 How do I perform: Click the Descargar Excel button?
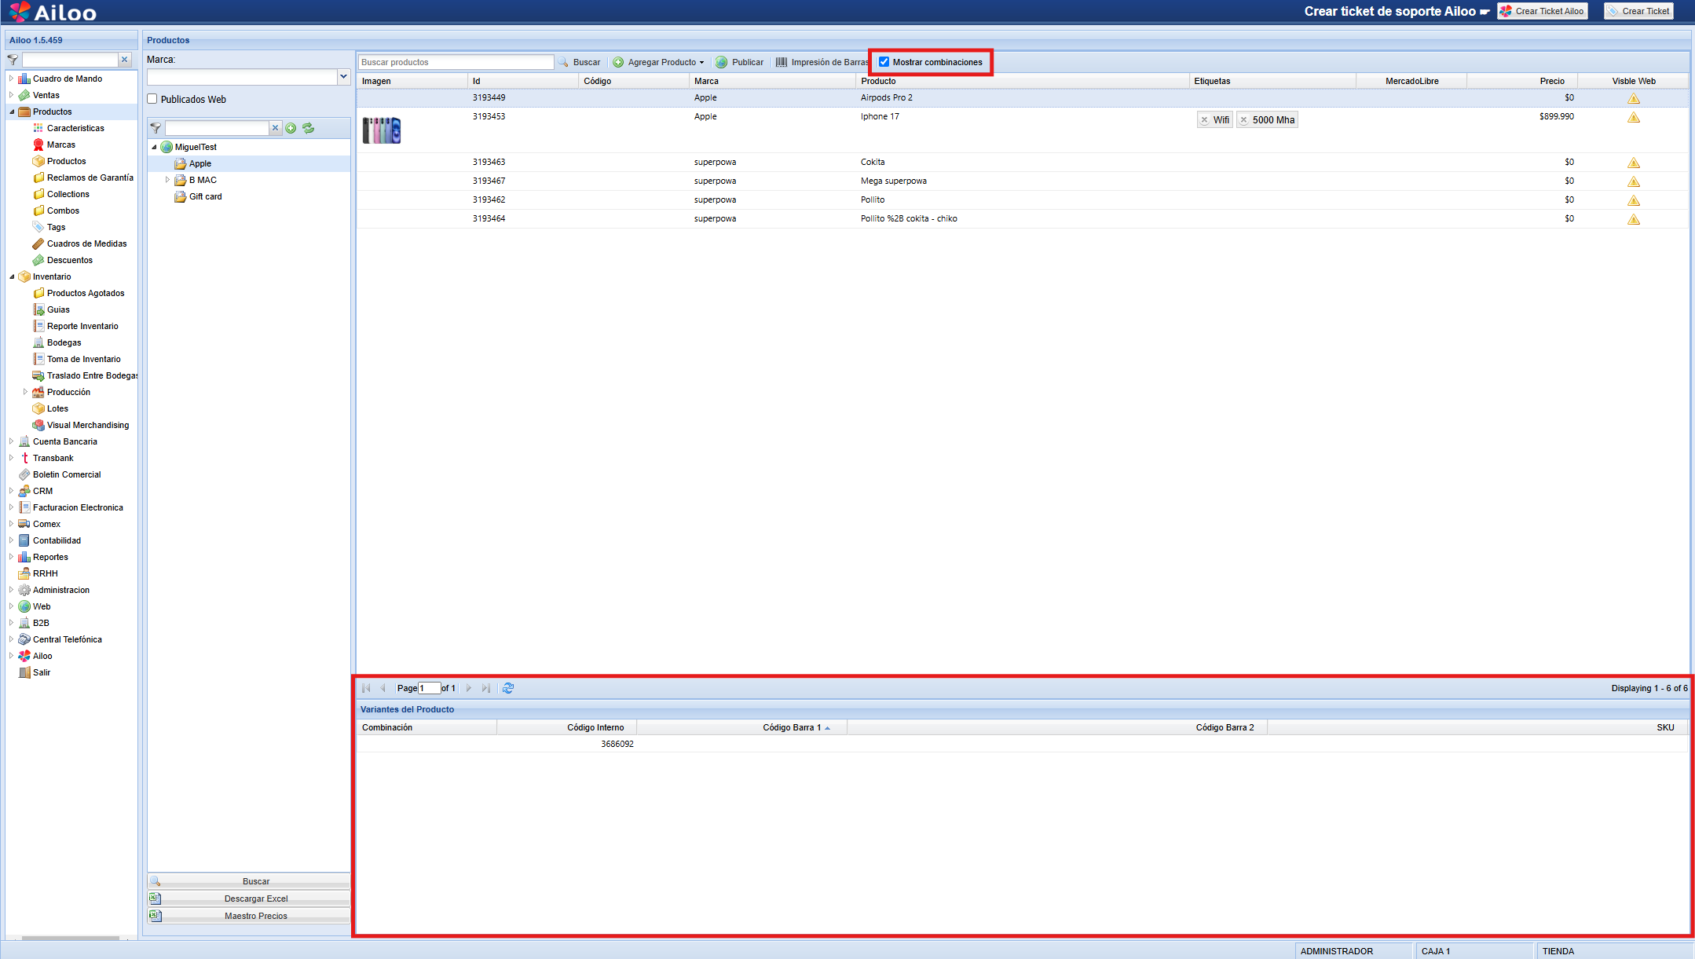tap(255, 899)
